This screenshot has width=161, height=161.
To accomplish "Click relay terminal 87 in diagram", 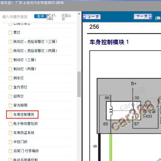I will pyautogui.click(x=137, y=124).
